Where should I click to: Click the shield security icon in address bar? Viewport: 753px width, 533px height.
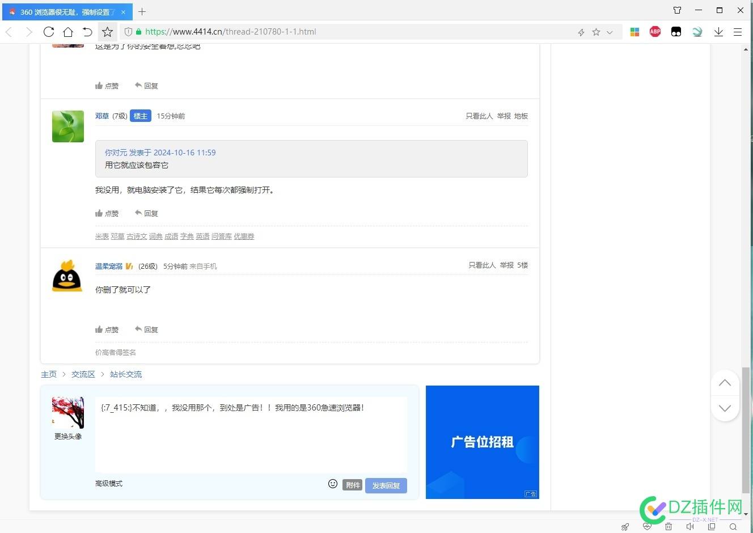coord(128,32)
